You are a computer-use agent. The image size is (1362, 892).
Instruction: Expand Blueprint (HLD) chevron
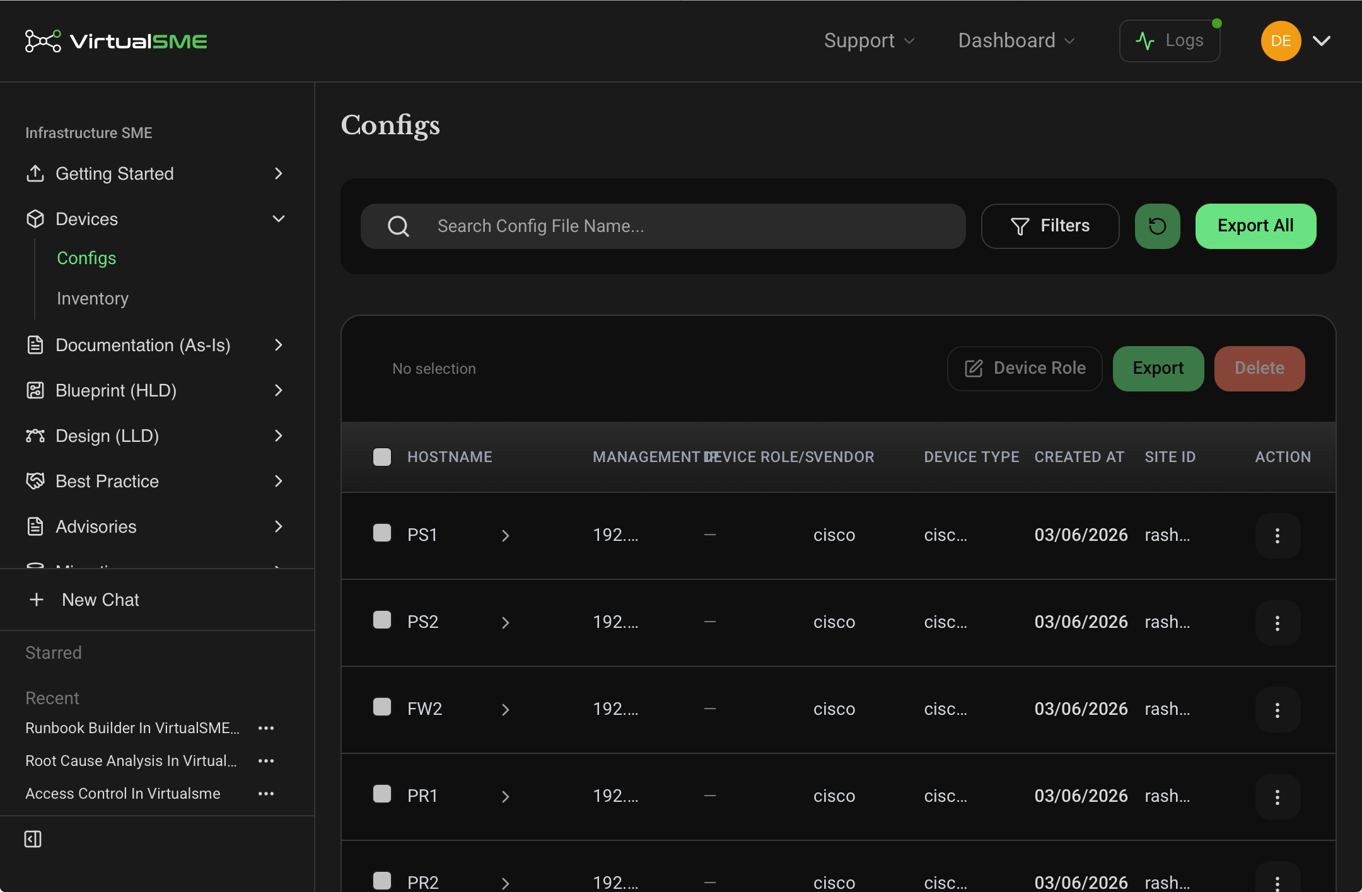279,390
